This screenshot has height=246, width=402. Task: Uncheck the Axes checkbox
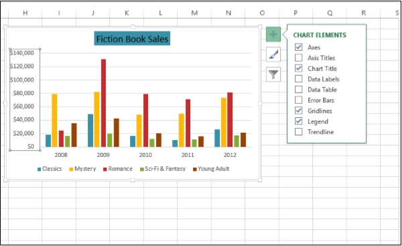click(298, 47)
